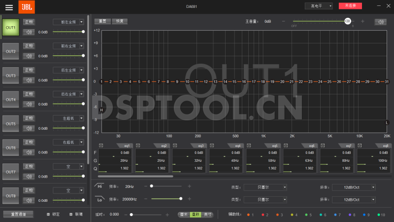Screen dimensions: 394x222
Task: Mute the OUT3 channel
Action: 29,80
